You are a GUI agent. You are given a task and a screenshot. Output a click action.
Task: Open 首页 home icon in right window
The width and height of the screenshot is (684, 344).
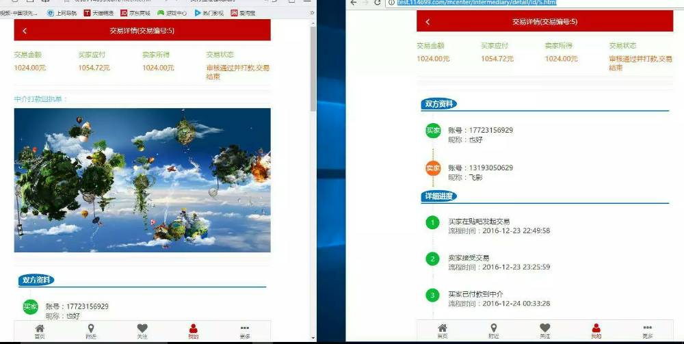click(x=443, y=331)
